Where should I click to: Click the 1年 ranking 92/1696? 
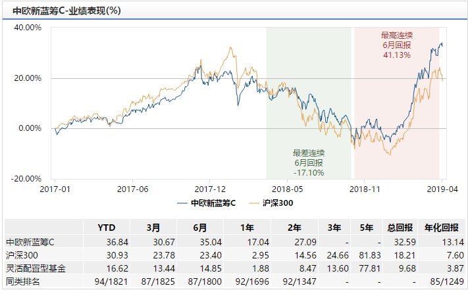(x=252, y=281)
